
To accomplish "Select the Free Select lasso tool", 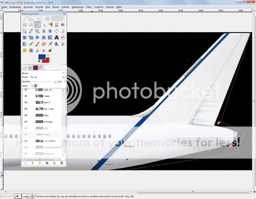I will pyautogui.click(x=37, y=24).
